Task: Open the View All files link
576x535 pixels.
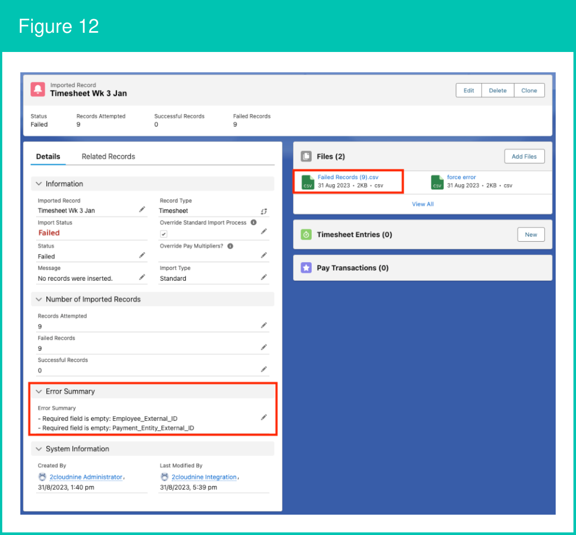Action: coord(422,204)
